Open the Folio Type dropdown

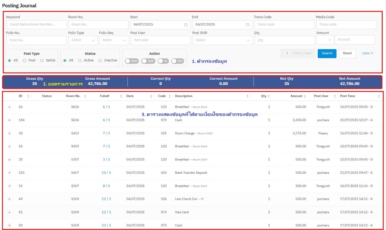[x=83, y=40]
